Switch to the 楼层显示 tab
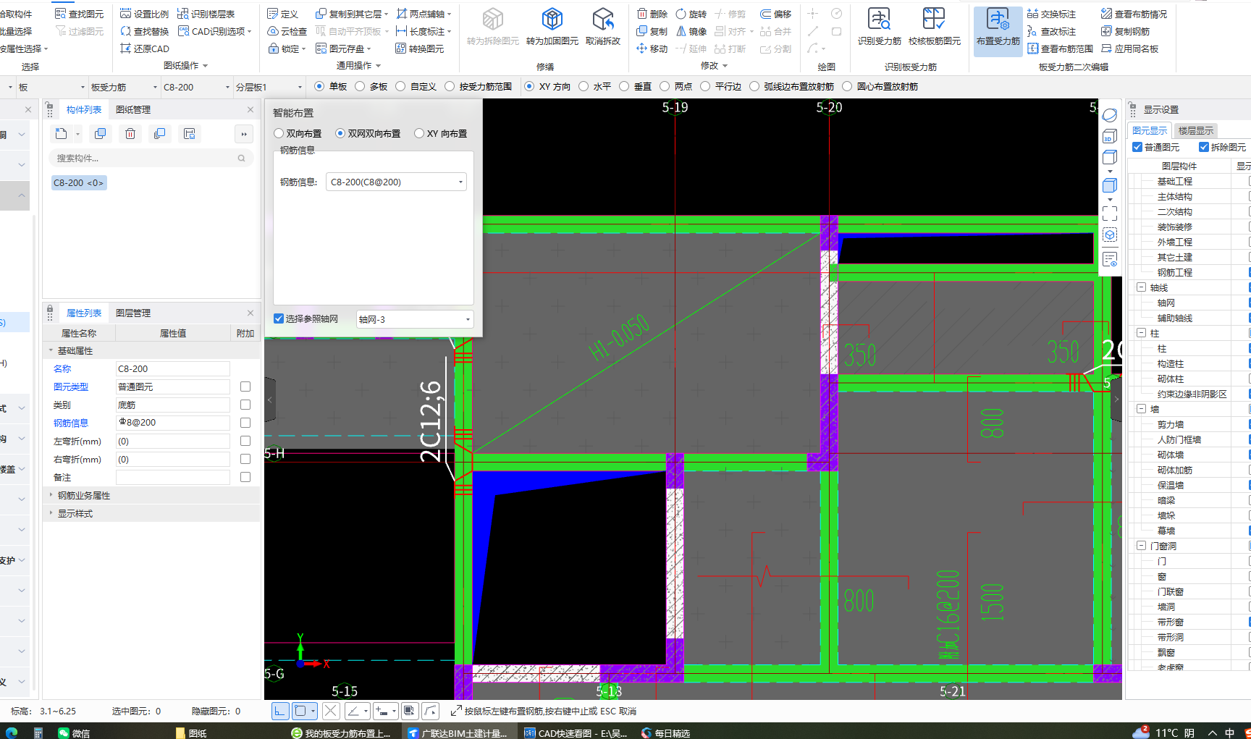Screen dimensions: 1251x739 point(1195,131)
